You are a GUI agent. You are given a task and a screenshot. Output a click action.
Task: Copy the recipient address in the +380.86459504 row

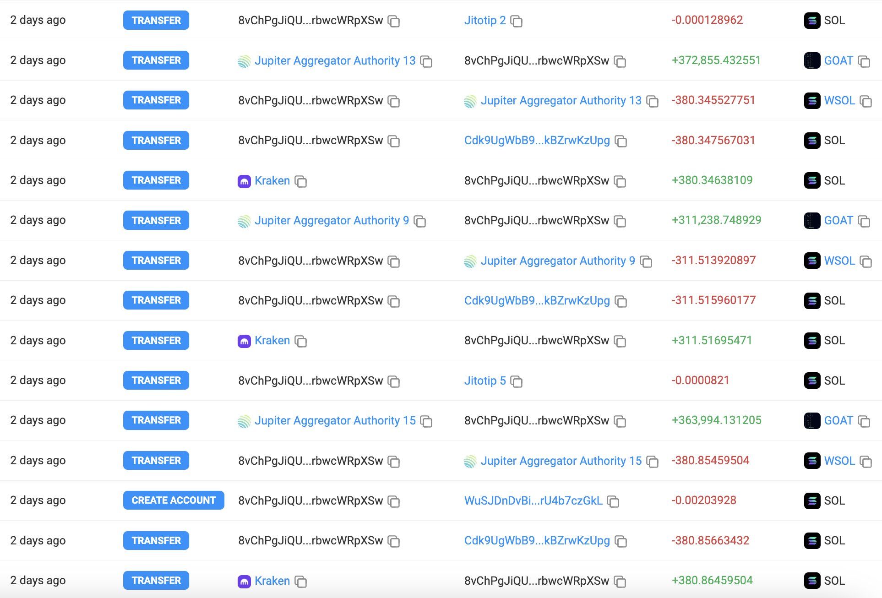click(620, 582)
